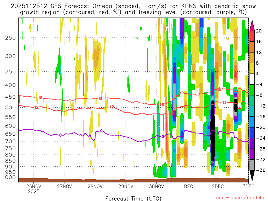268x201 pixels.
Task: Click the 2DEC time axis label
Action: click(218, 186)
